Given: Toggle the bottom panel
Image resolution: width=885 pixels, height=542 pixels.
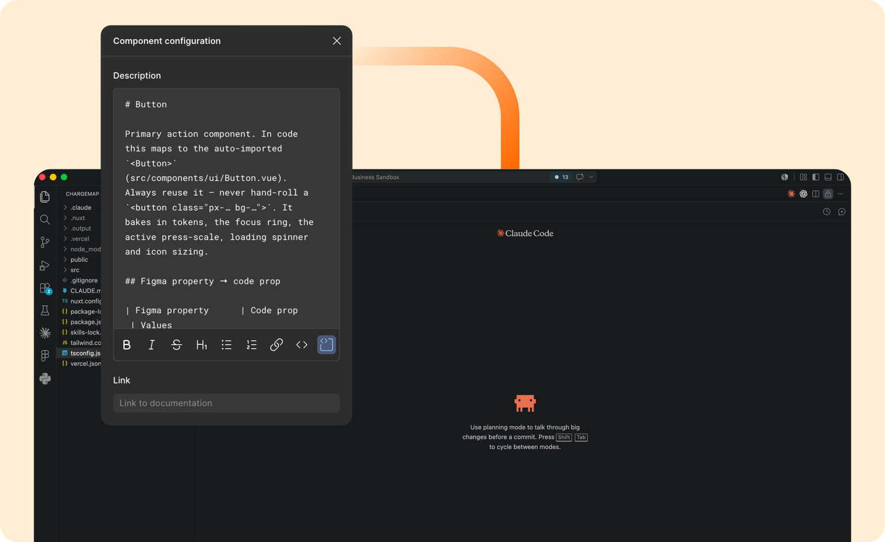Looking at the screenshot, I should click(828, 177).
